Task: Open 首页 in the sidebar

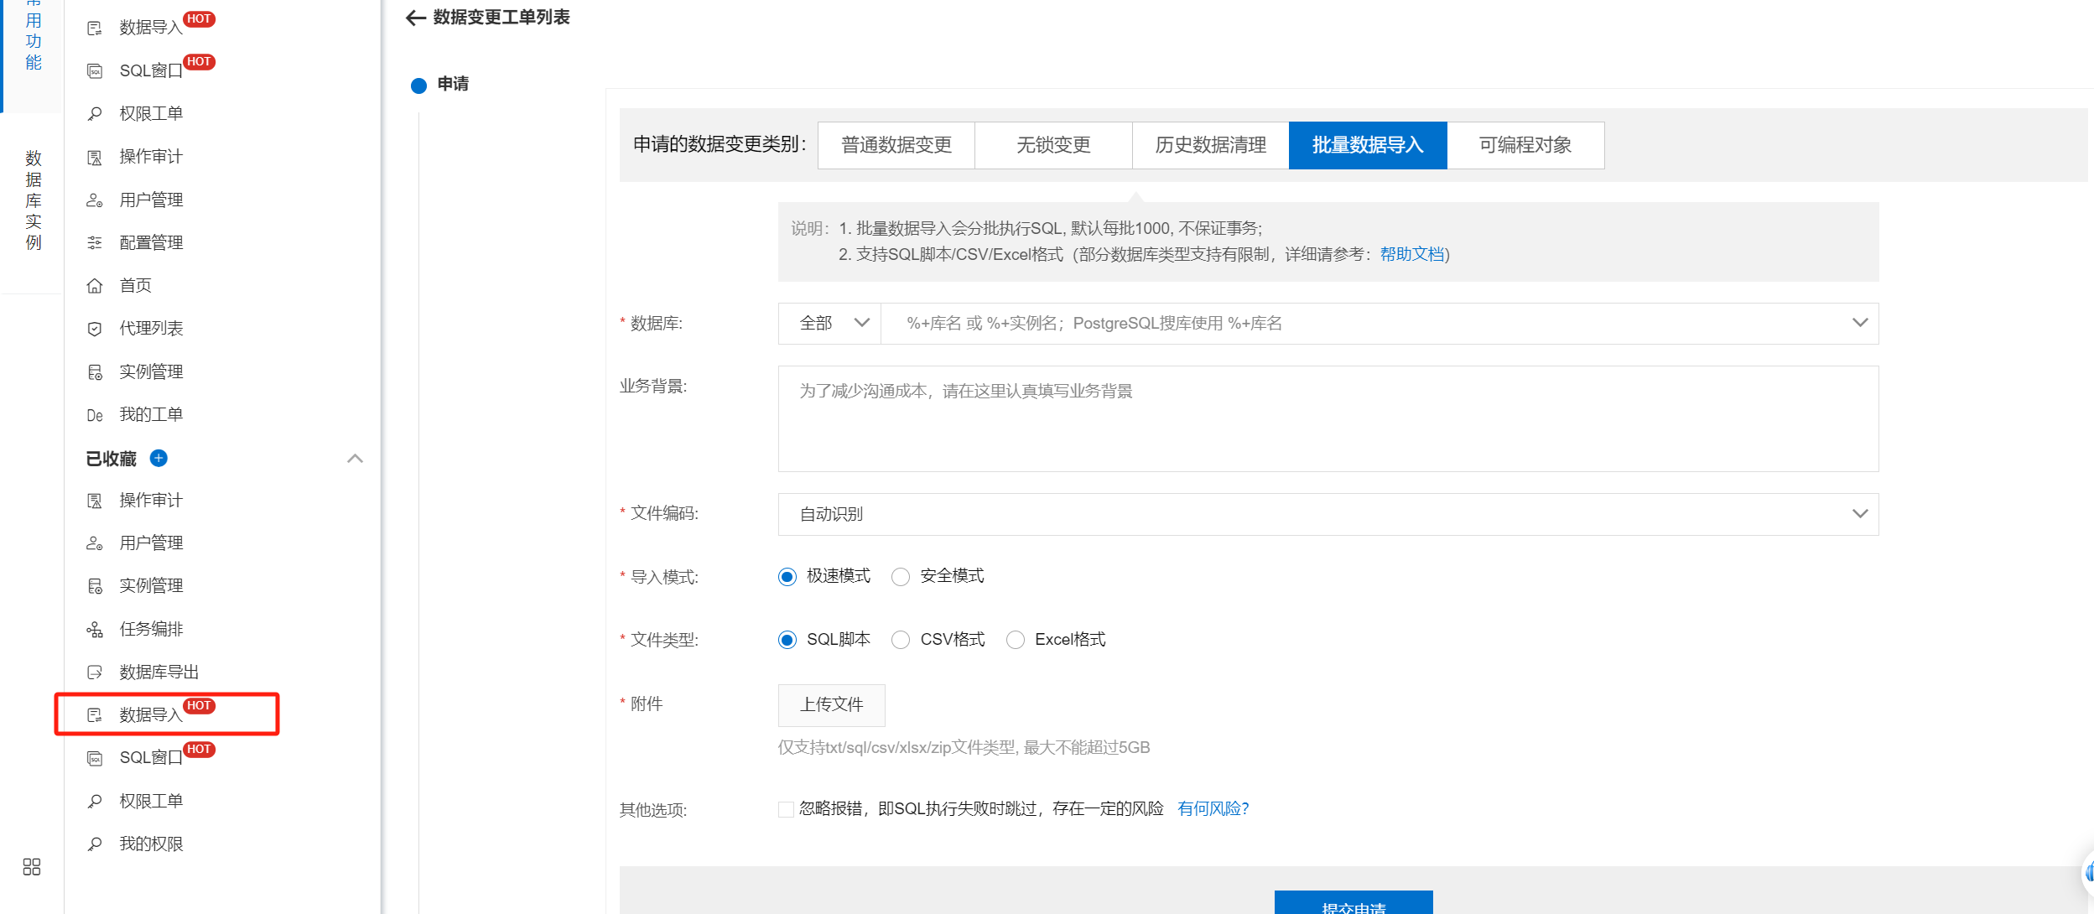Action: (x=135, y=286)
